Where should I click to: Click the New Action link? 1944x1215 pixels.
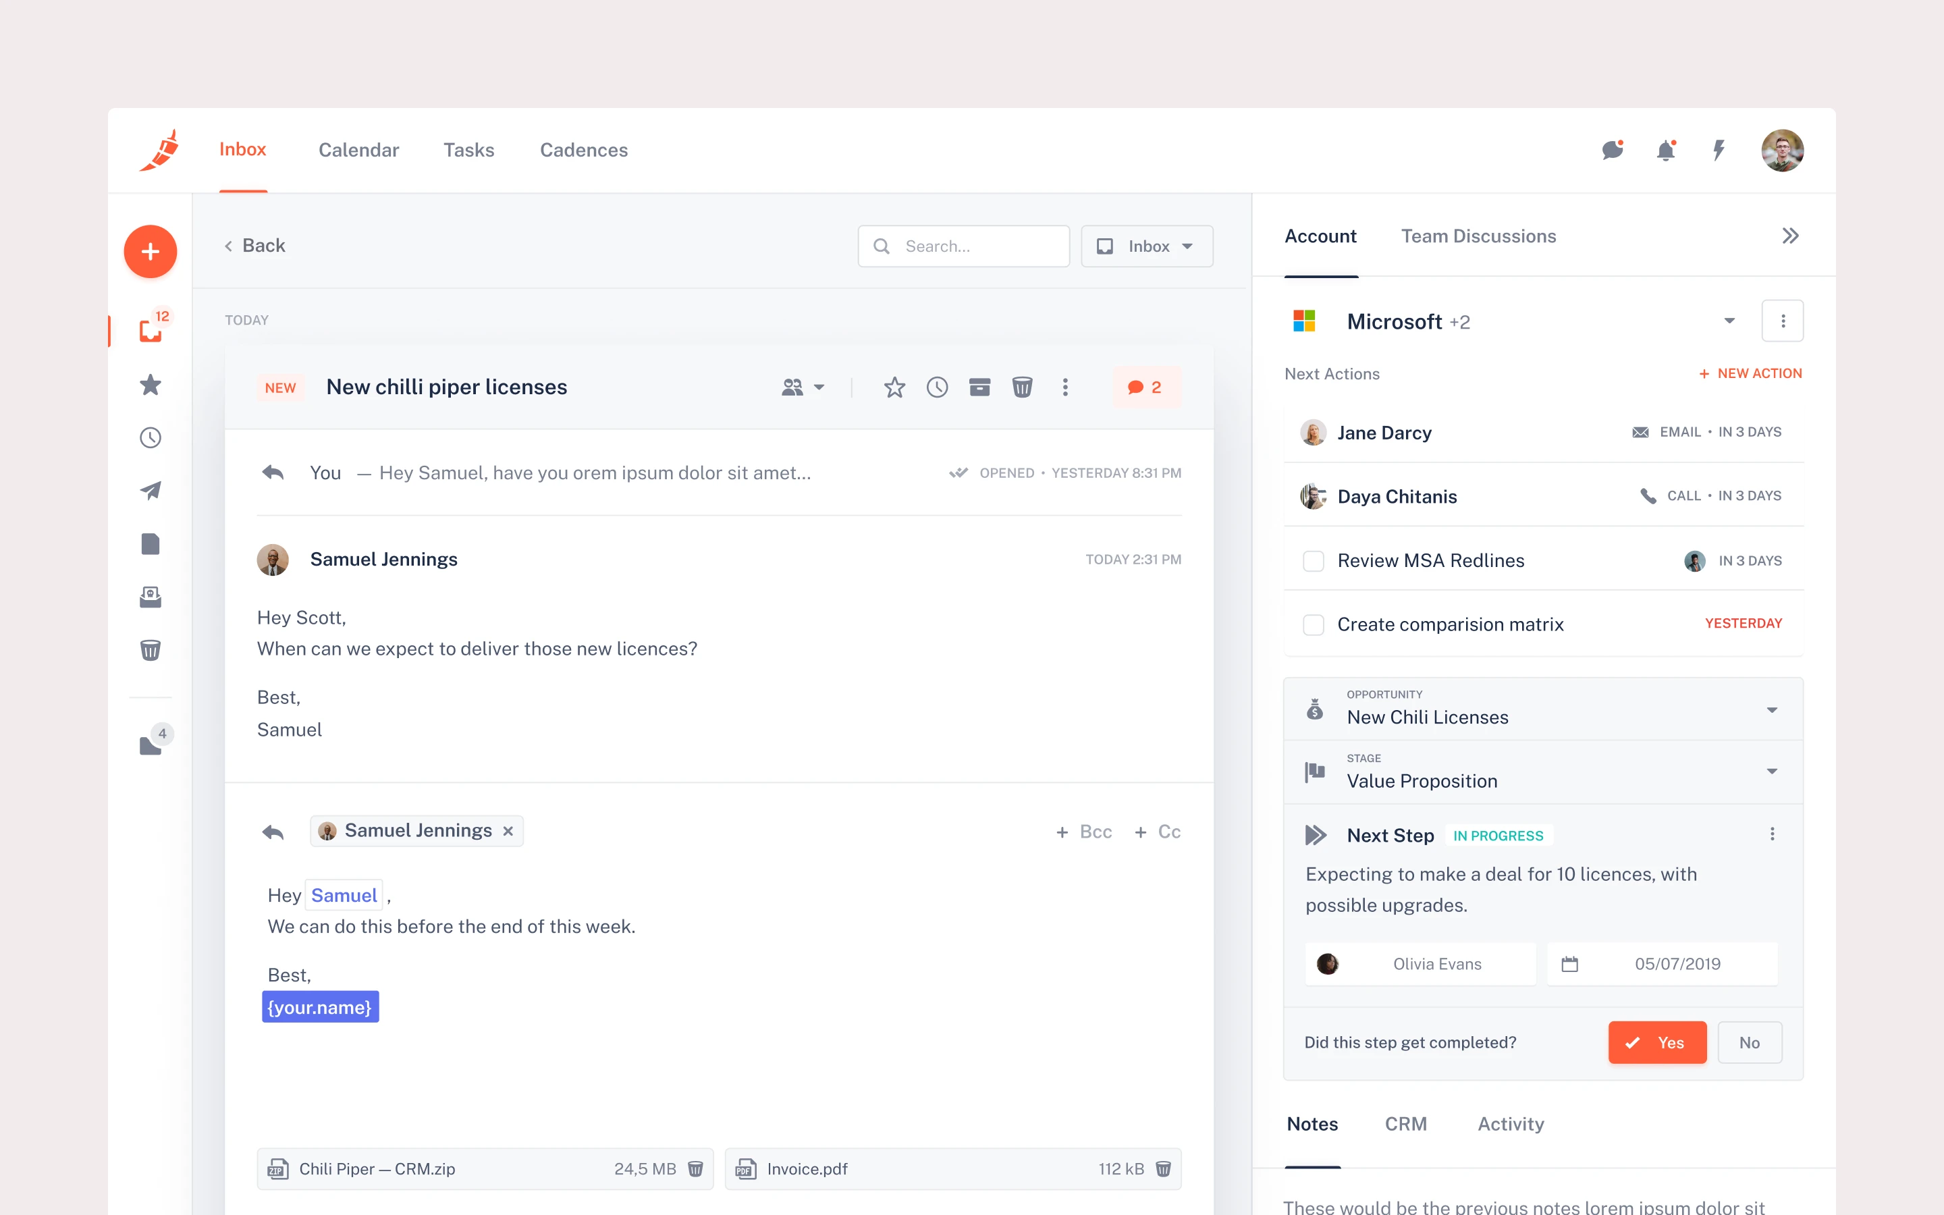pos(1750,374)
